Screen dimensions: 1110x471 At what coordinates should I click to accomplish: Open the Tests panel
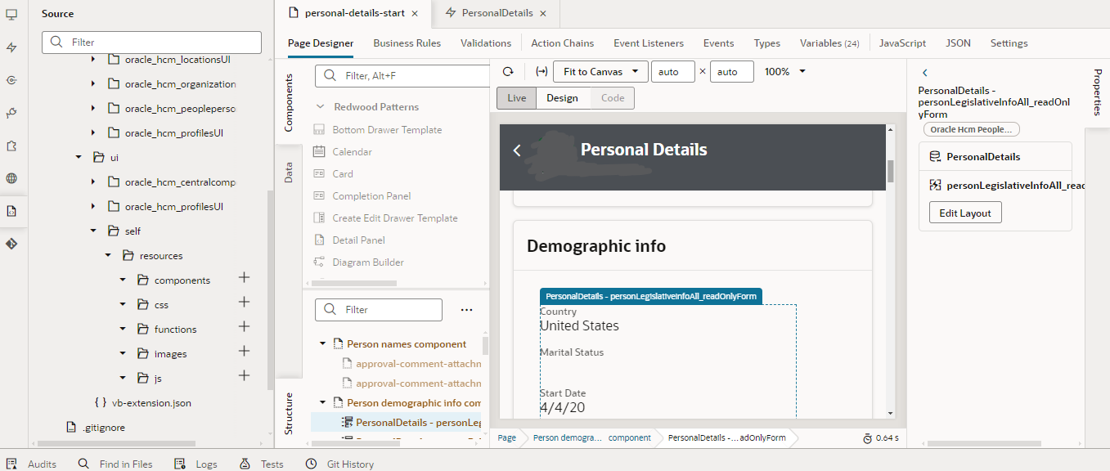pyautogui.click(x=262, y=464)
